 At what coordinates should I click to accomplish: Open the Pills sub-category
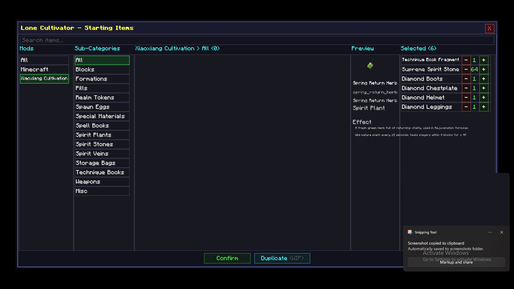[102, 88]
